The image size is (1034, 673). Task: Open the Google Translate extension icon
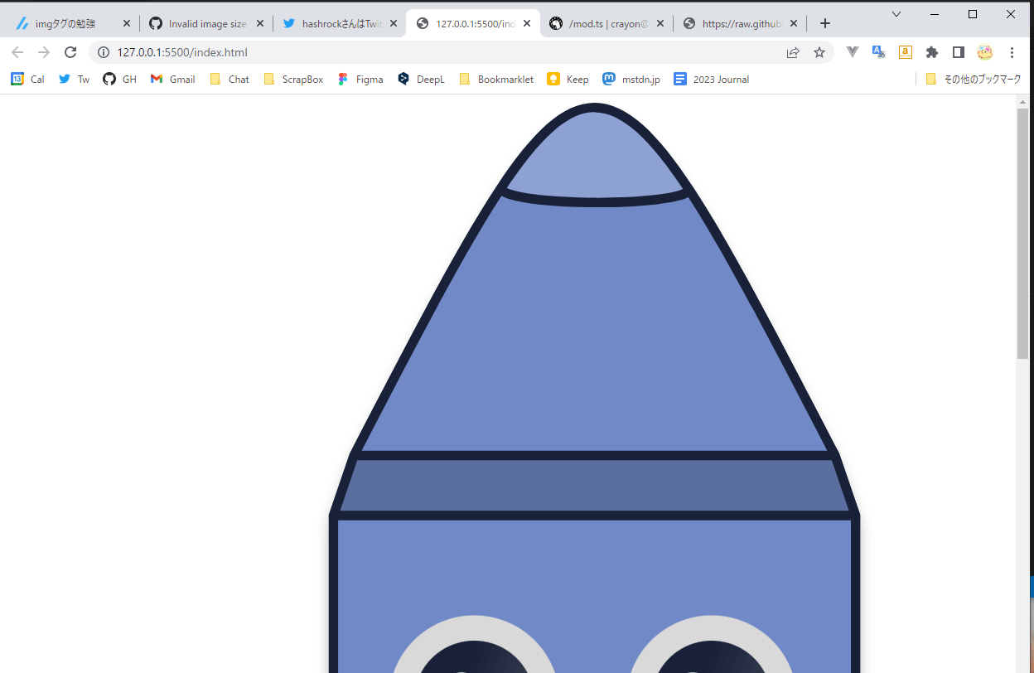click(x=879, y=52)
